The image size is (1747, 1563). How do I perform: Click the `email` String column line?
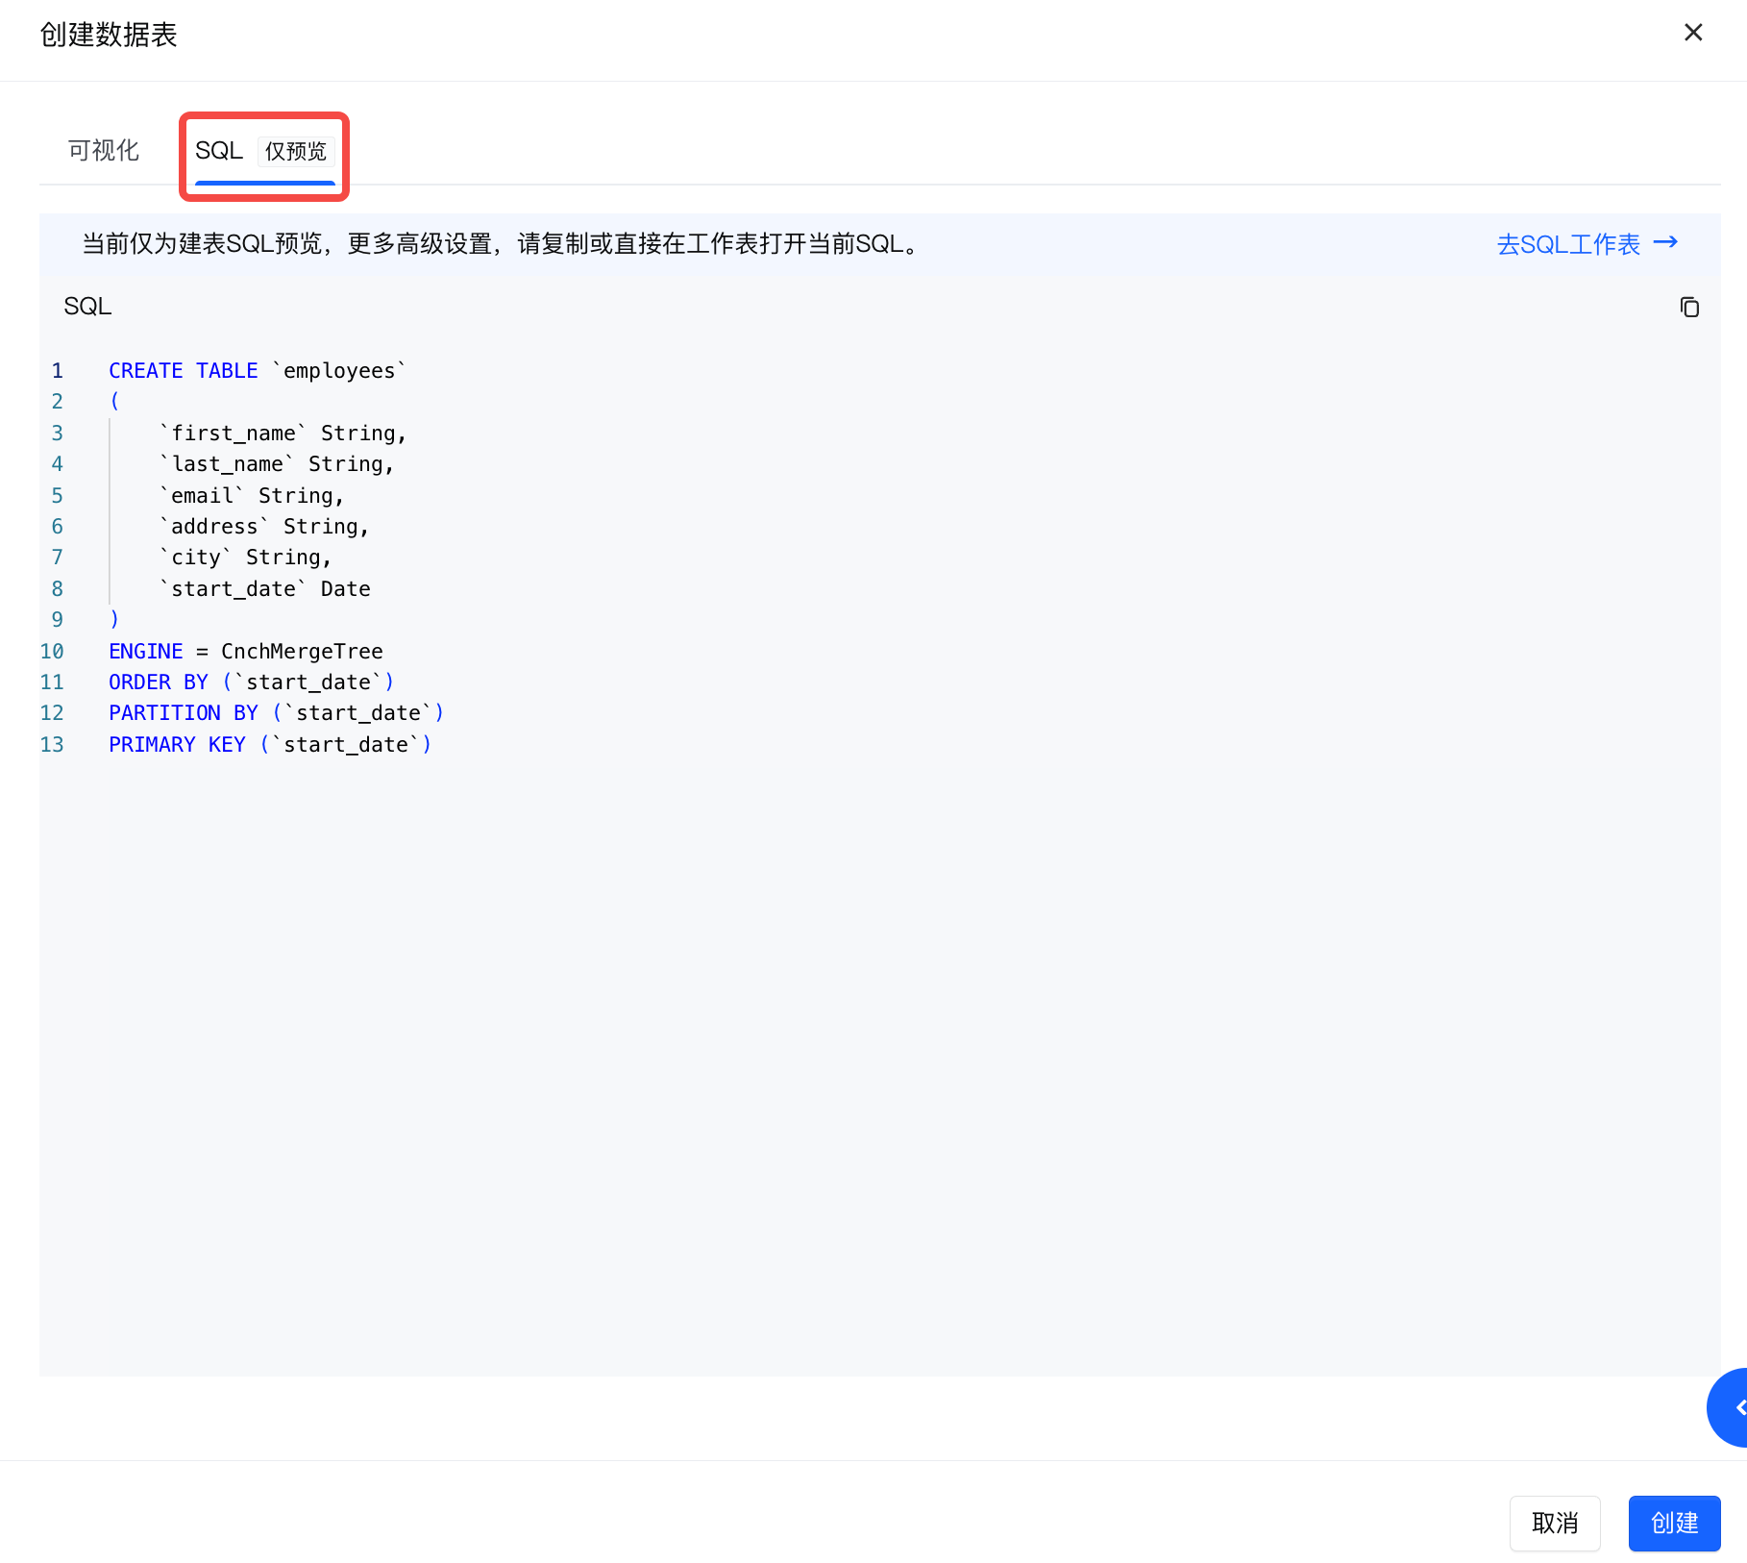point(252,496)
